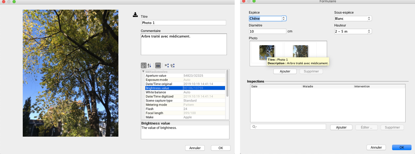Click the Diamètre input field
Viewport: 415px width, 154px height.
[268, 31]
